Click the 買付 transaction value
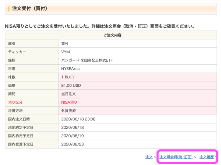221x165 pixels. pos(65,44)
